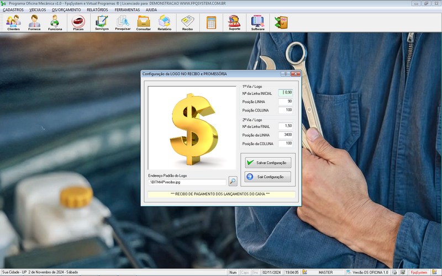
Task: Click the help question mark in dialog title
Action: [x=285, y=74]
